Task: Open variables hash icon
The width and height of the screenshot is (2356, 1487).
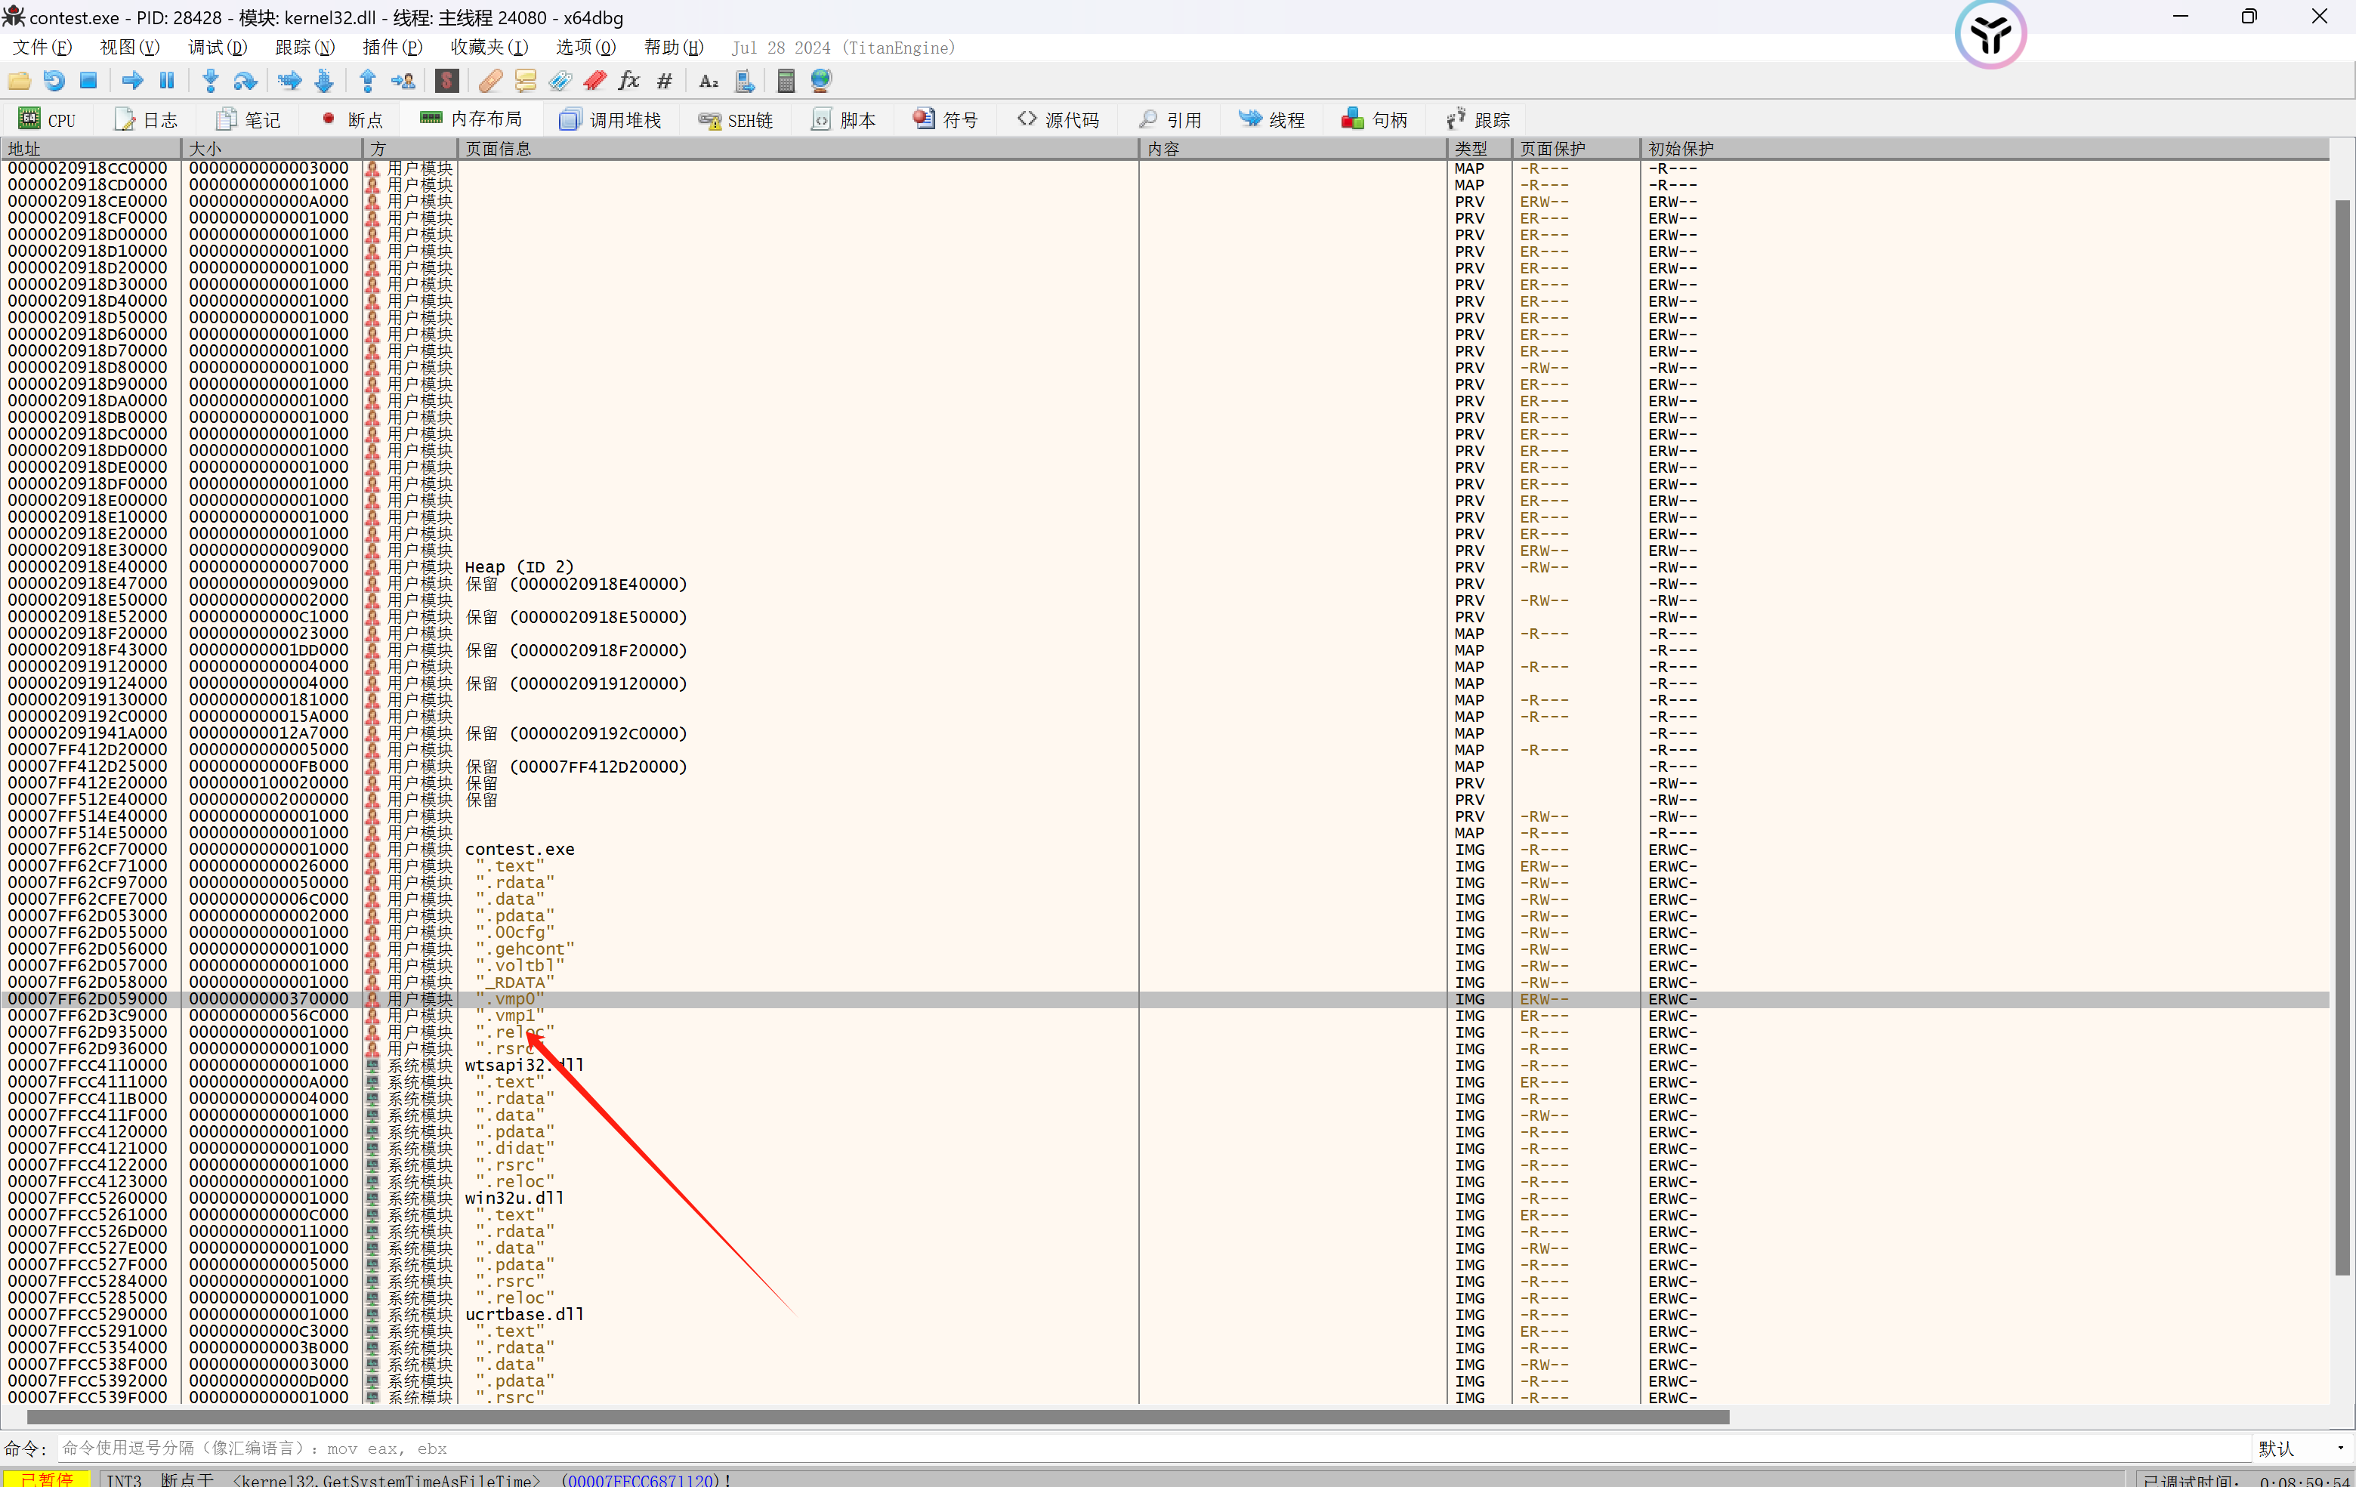Action: [x=664, y=82]
